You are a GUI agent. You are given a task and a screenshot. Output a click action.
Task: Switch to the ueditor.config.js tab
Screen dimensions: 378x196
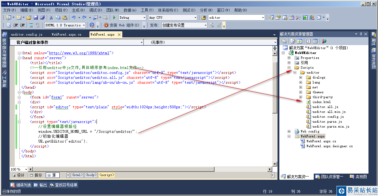tap(27, 35)
